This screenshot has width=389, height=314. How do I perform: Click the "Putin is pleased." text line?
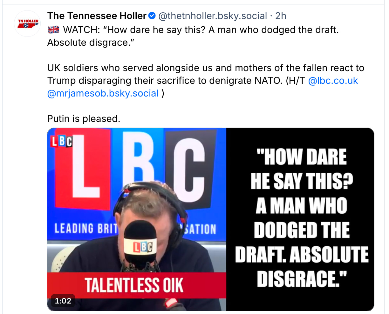pos(84,119)
